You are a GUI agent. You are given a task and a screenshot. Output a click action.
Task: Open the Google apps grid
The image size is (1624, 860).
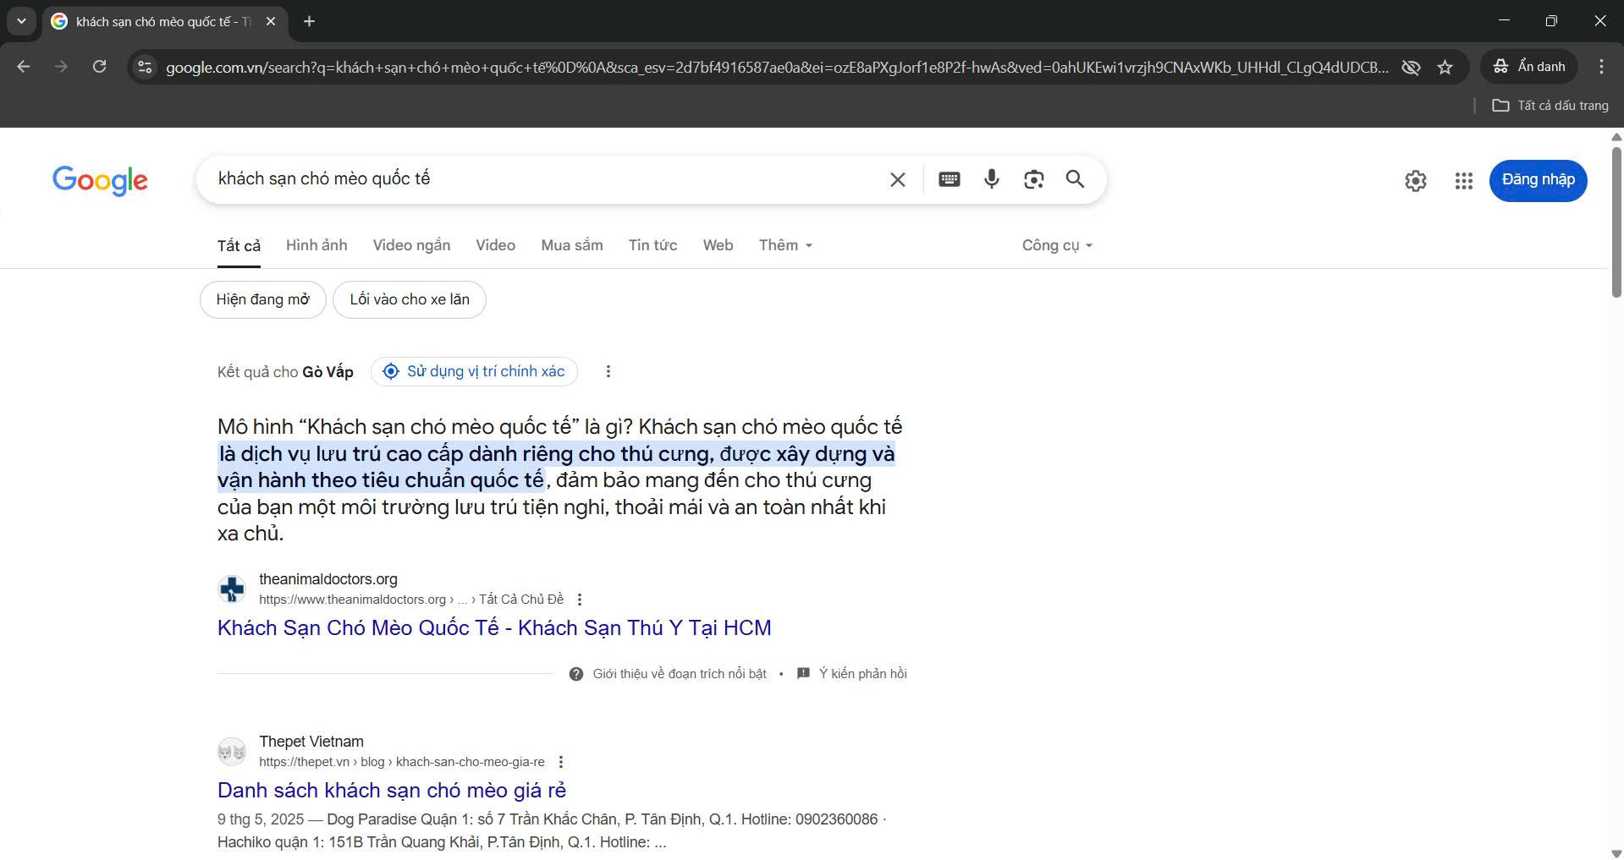pos(1464,180)
